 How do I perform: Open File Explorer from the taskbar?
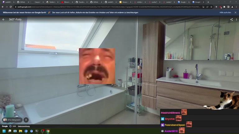click(x=21, y=131)
